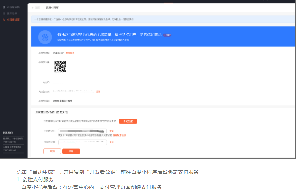The image size is (296, 191).
Task: Click the back arrow next to 返回
Action: pyautogui.click(x=33, y=8)
